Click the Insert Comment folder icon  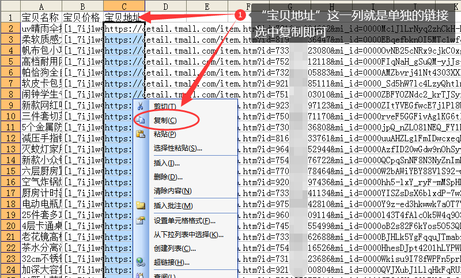point(141,205)
